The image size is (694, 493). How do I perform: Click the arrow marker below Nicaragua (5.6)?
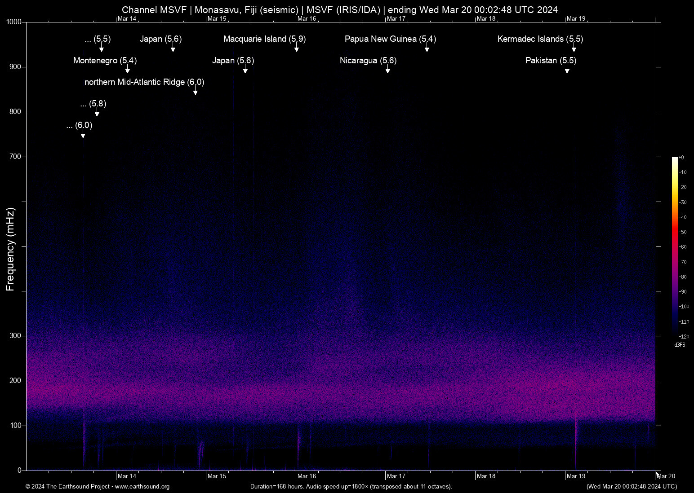click(x=387, y=70)
